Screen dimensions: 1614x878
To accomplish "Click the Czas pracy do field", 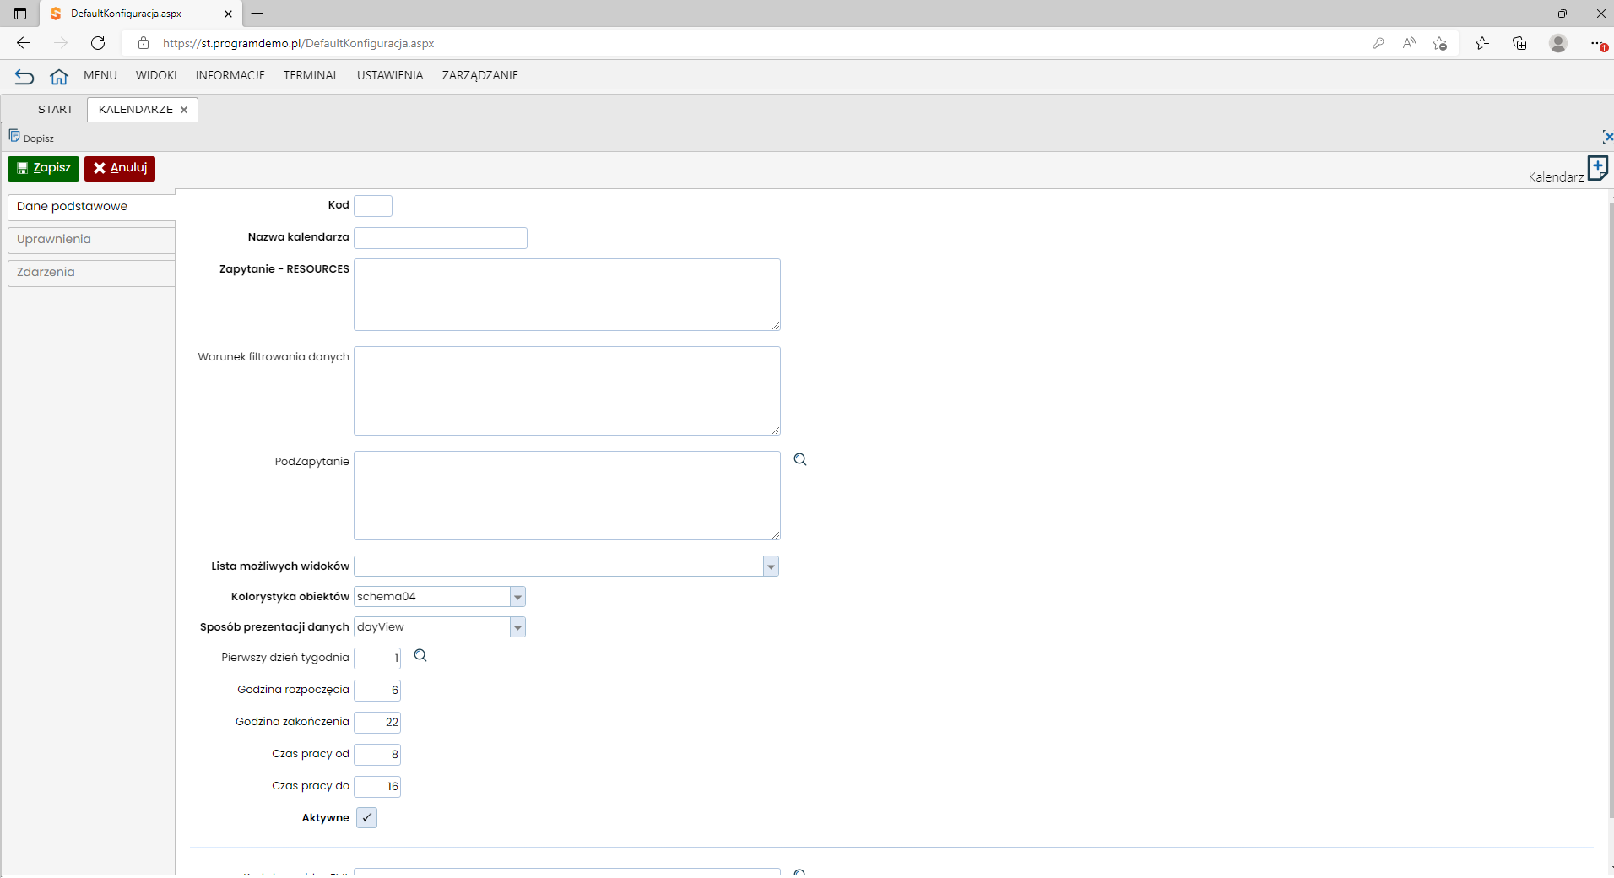I will click(377, 787).
